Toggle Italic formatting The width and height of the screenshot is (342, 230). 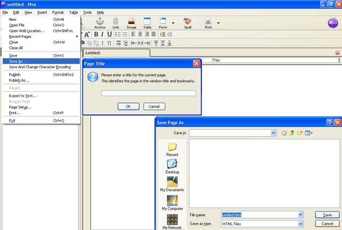102,34
